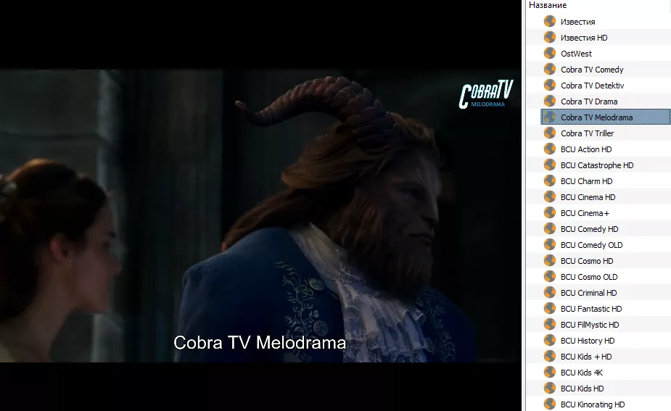
Task: Click the globe icon next to BCU Cosmo OLD
Action: pyautogui.click(x=549, y=277)
